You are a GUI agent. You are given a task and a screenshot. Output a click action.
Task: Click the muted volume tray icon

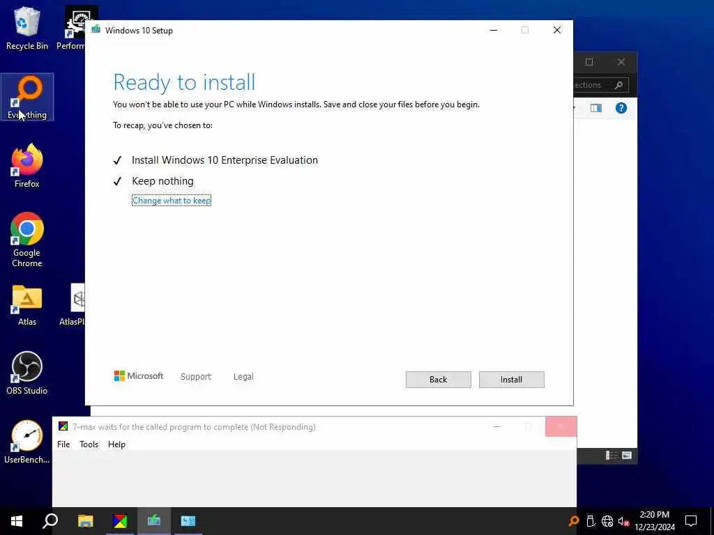coord(623,521)
